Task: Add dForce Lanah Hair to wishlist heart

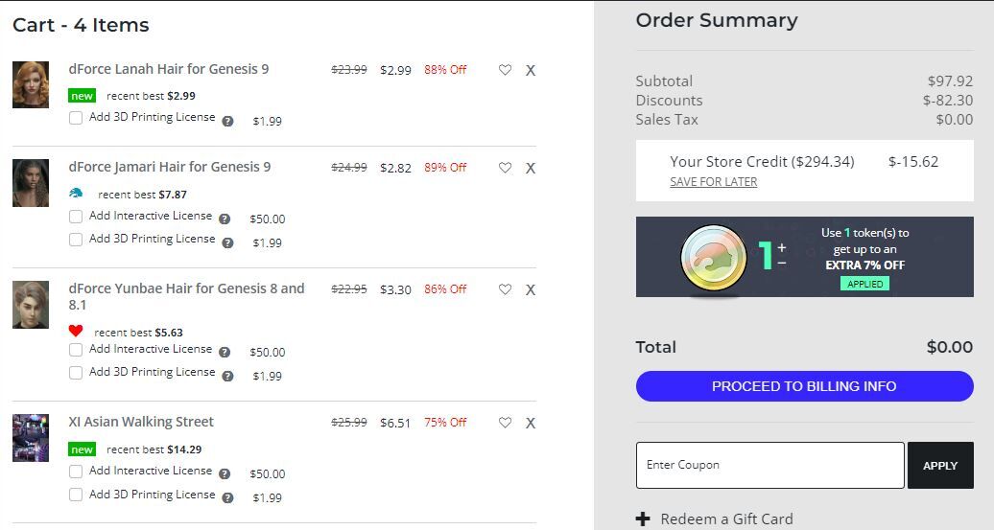Action: pyautogui.click(x=505, y=70)
